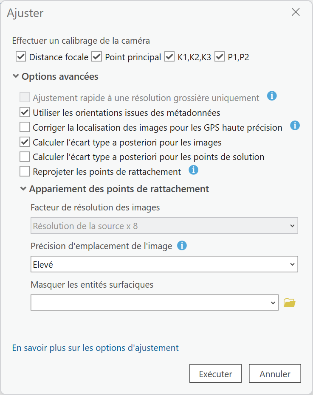Open 'En savoir plus sur les options d'ajustement' link

pyautogui.click(x=96, y=348)
